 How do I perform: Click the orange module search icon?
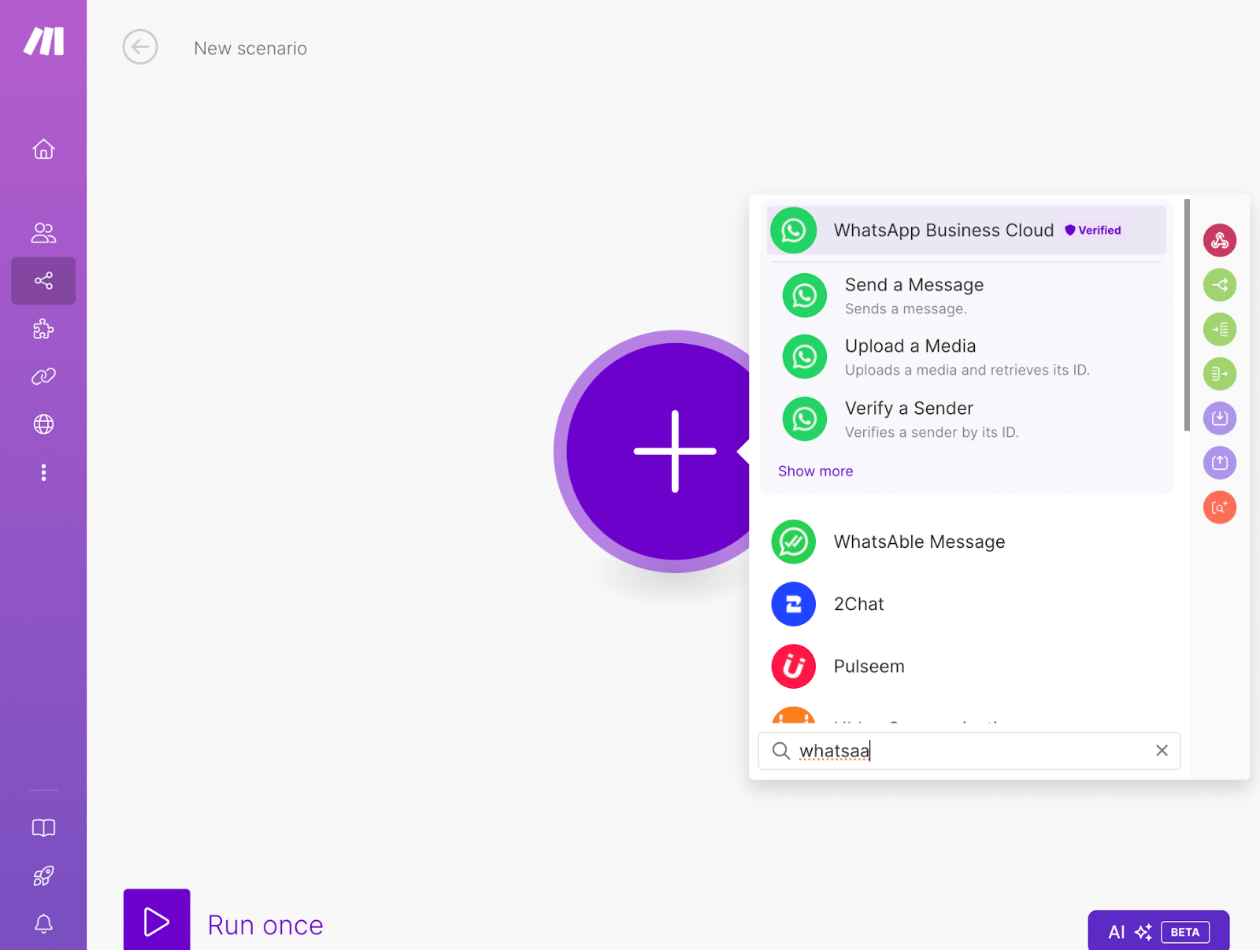tap(1219, 507)
